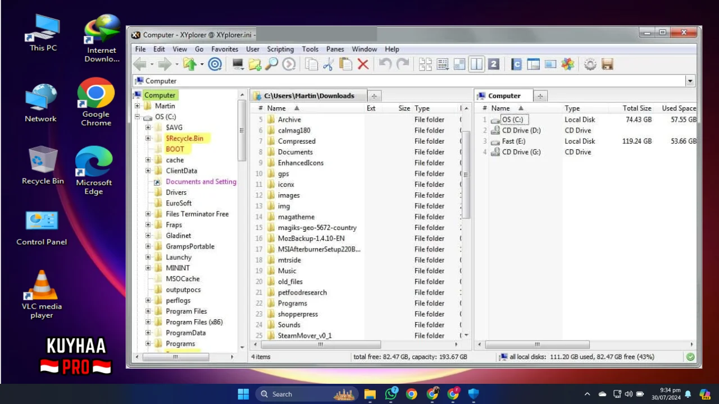Sort by Total Size column header
719x404 pixels.
[x=637, y=108]
